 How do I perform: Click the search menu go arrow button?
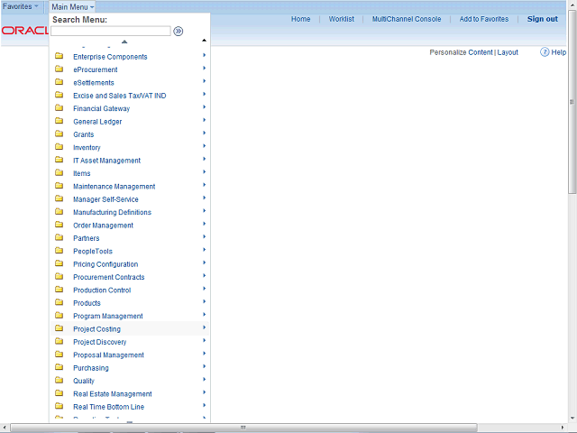pos(179,31)
